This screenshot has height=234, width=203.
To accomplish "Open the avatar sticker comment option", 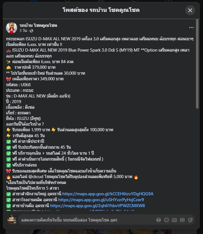I will [159, 220].
